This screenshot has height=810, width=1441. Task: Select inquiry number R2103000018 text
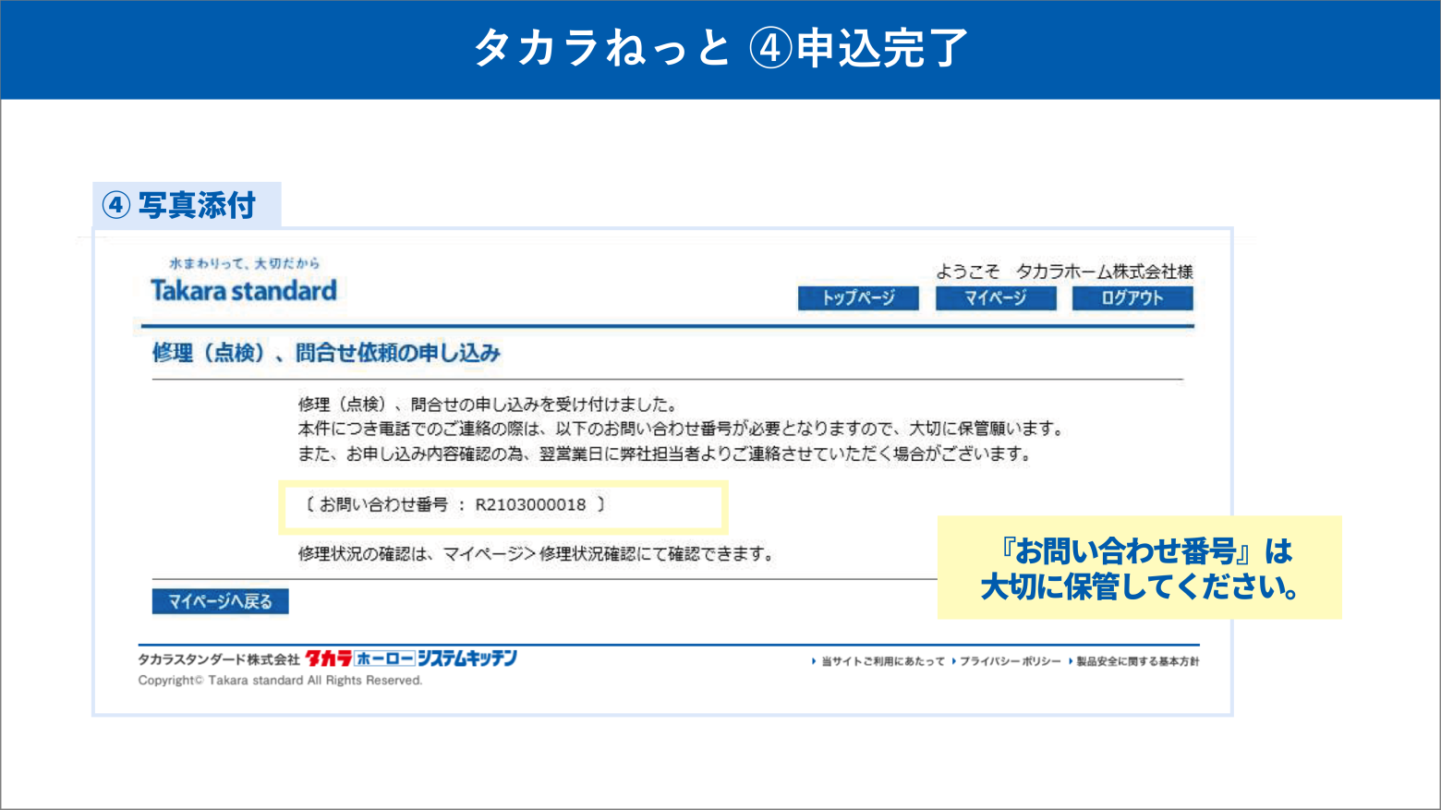pyautogui.click(x=530, y=505)
